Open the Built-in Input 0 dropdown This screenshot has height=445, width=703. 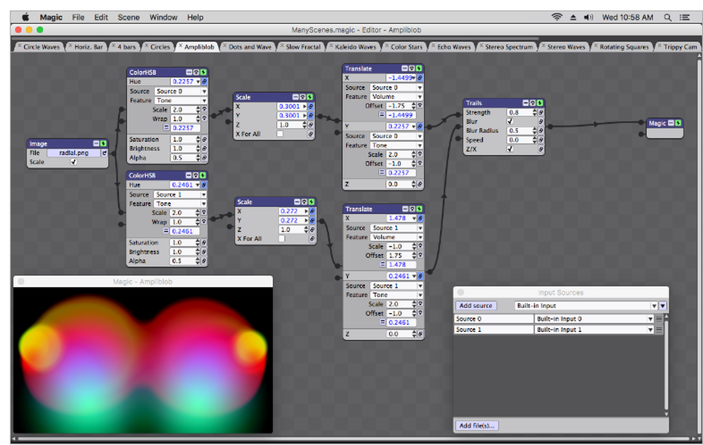[594, 319]
